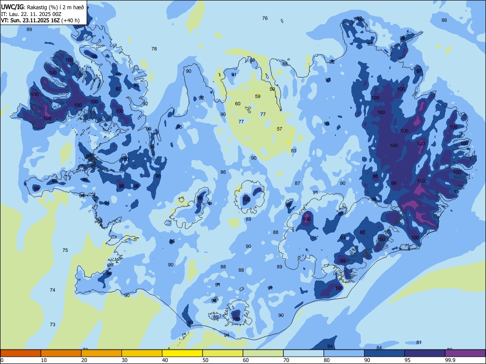Select the '81' humidity value in southeast sea
Viewport: 486px width, 364px height.
(419, 342)
